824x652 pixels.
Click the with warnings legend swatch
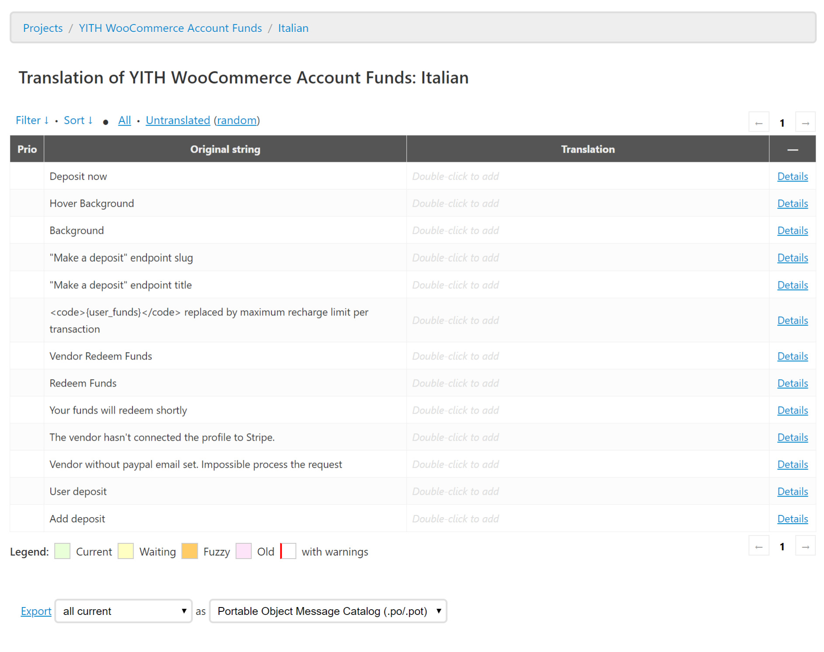pos(288,551)
